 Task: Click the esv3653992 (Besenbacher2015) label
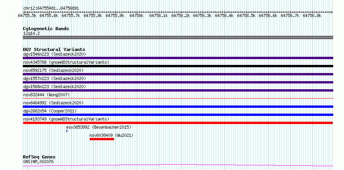click(99, 127)
